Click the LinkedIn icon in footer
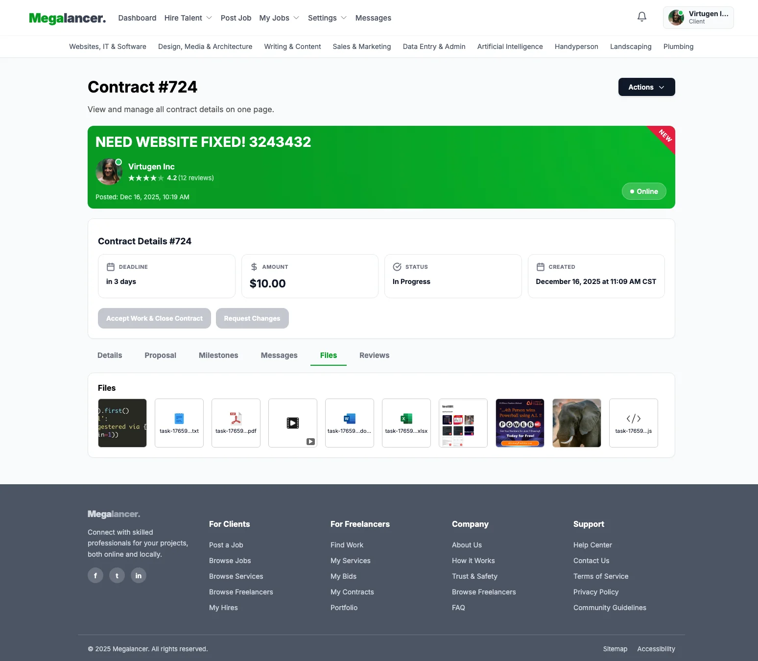The width and height of the screenshot is (758, 661). point(139,575)
